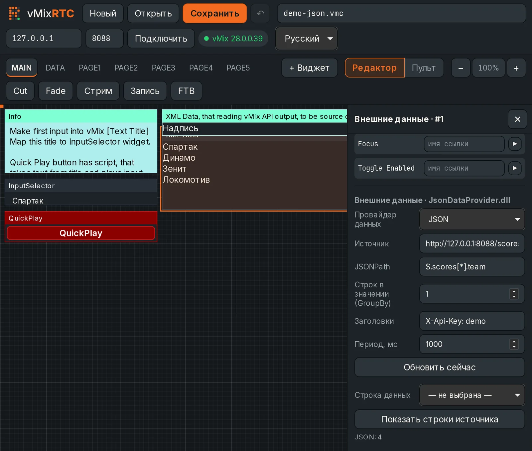Click the Подключить button
This screenshot has height=451, width=532.
coord(161,39)
